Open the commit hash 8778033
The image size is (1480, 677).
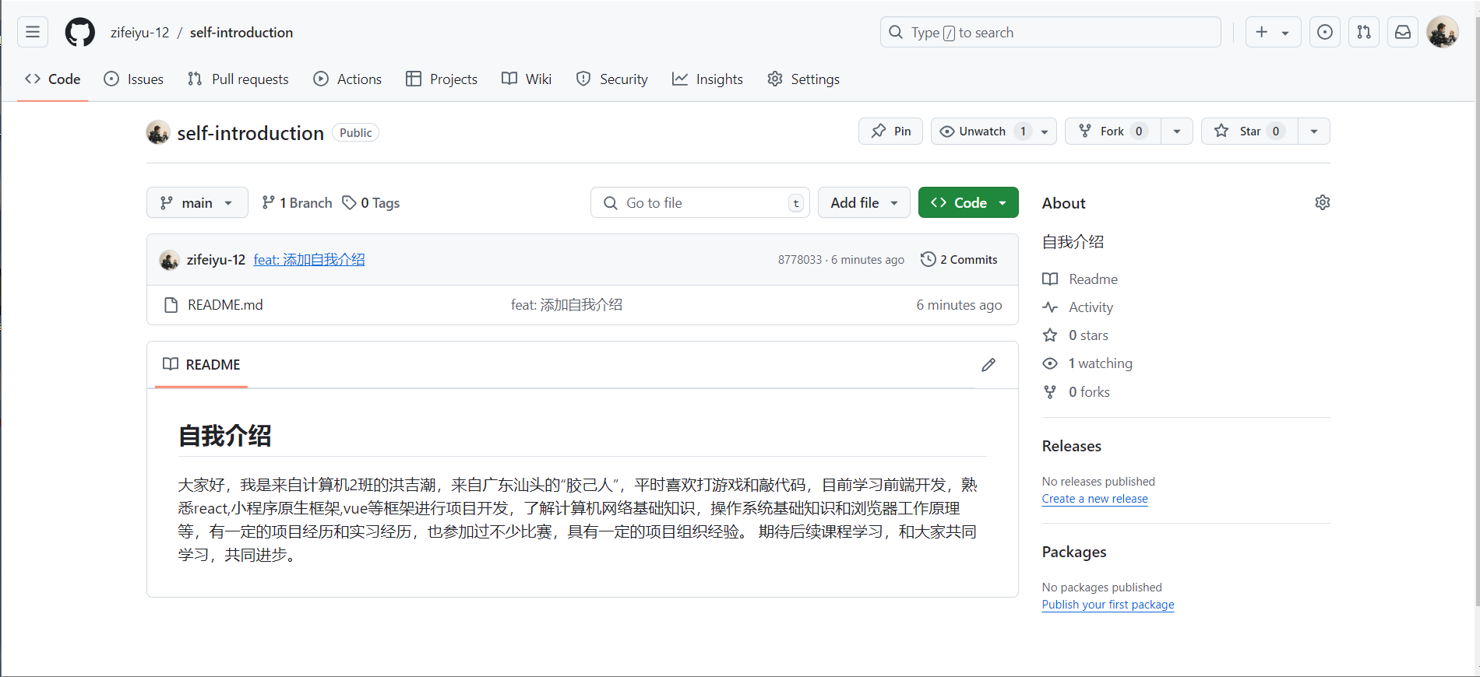point(800,260)
